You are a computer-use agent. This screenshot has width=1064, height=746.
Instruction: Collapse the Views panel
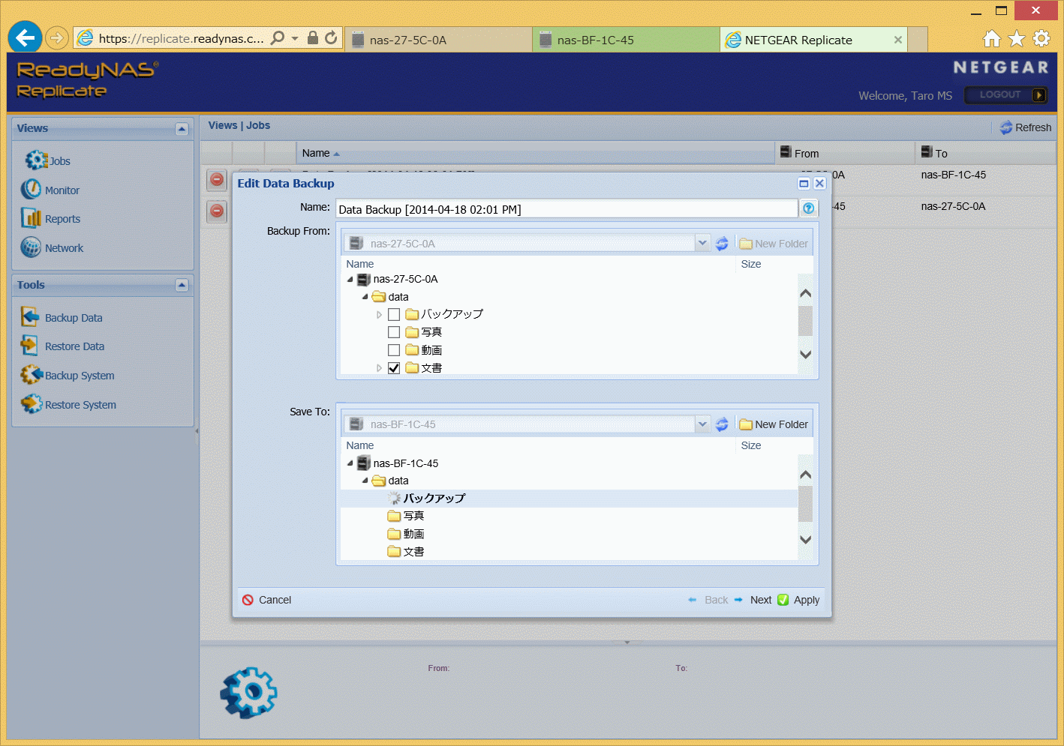pyautogui.click(x=182, y=129)
